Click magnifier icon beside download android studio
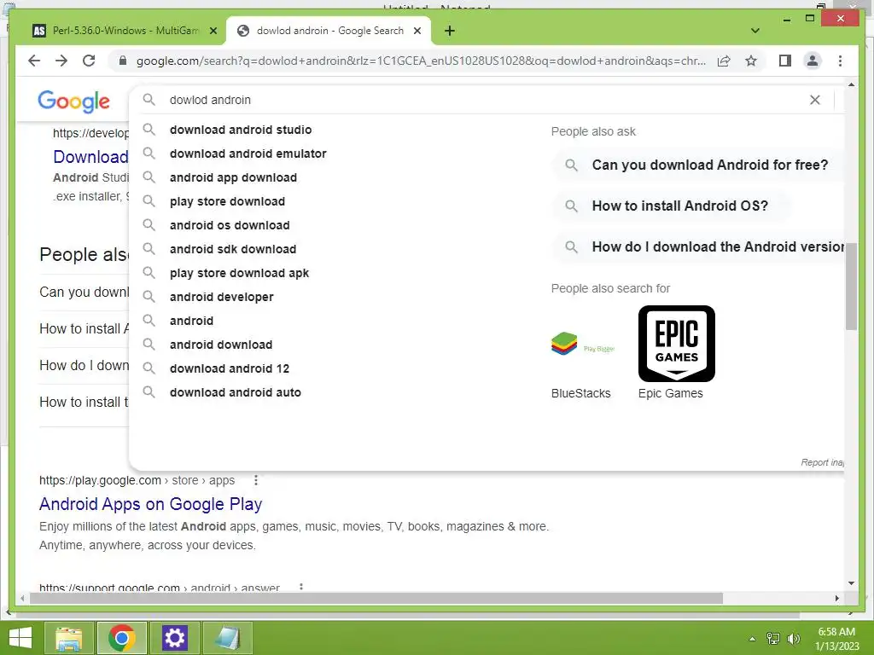The image size is (874, 655). [x=149, y=130]
